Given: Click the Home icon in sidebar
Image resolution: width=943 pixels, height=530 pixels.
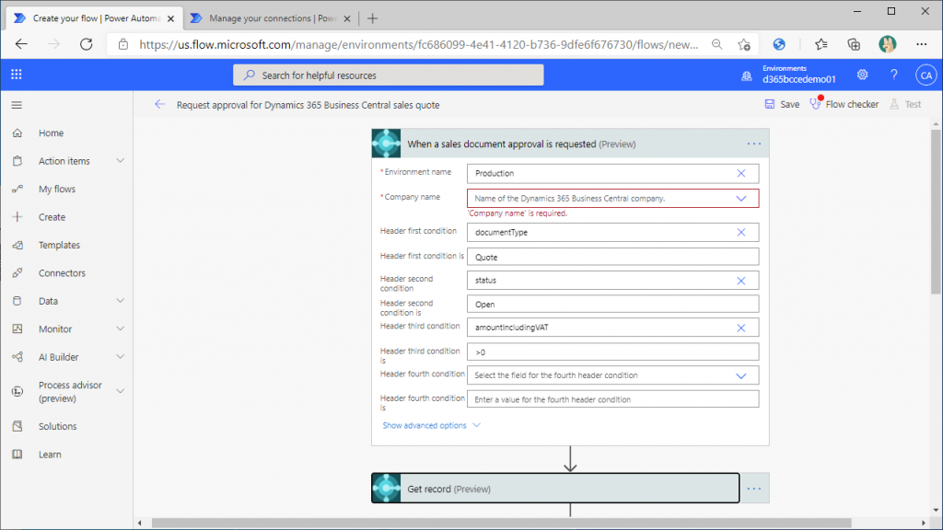Looking at the screenshot, I should click(x=17, y=132).
